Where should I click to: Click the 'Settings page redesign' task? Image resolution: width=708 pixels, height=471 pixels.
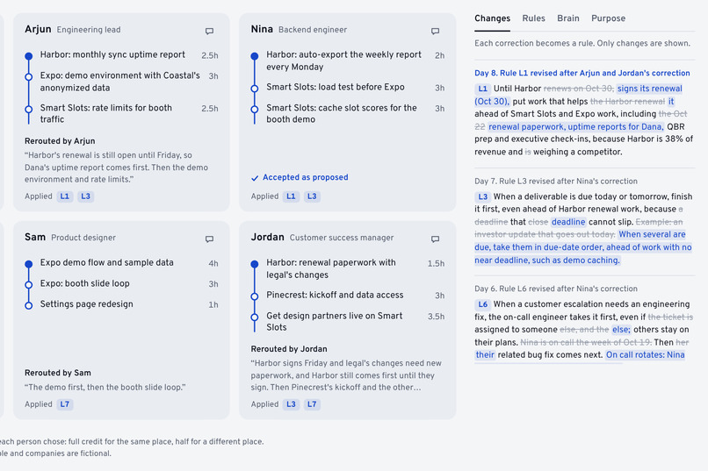pos(87,304)
